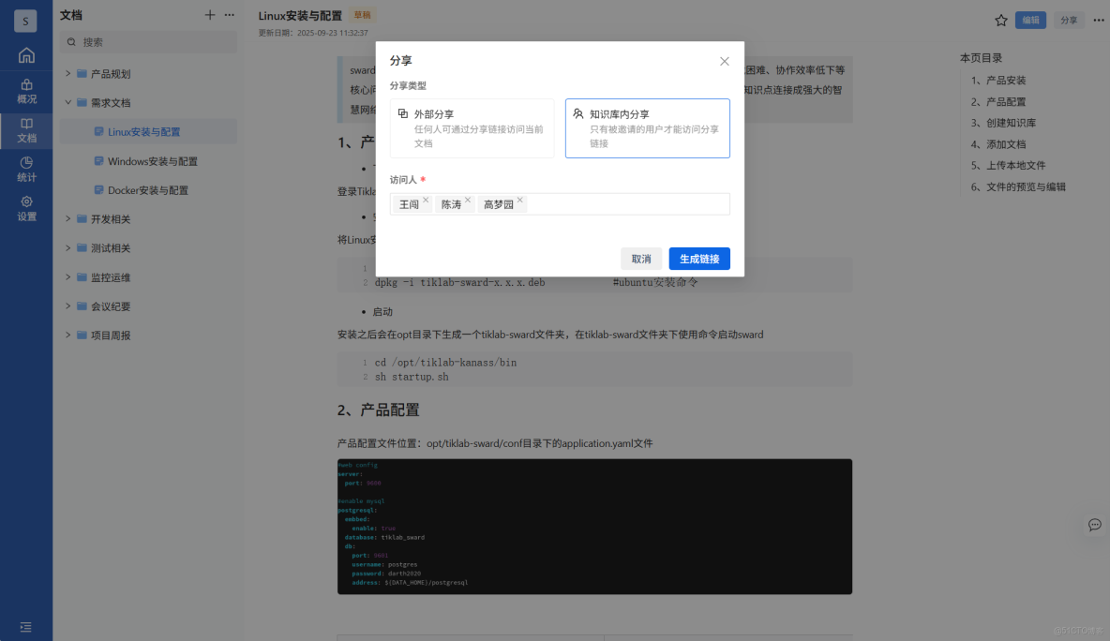Select the 文档 documents icon in sidebar
Image resolution: width=1110 pixels, height=641 pixels.
[25, 131]
